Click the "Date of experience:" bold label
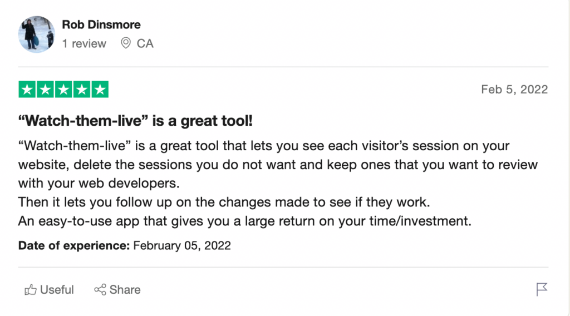 (74, 245)
